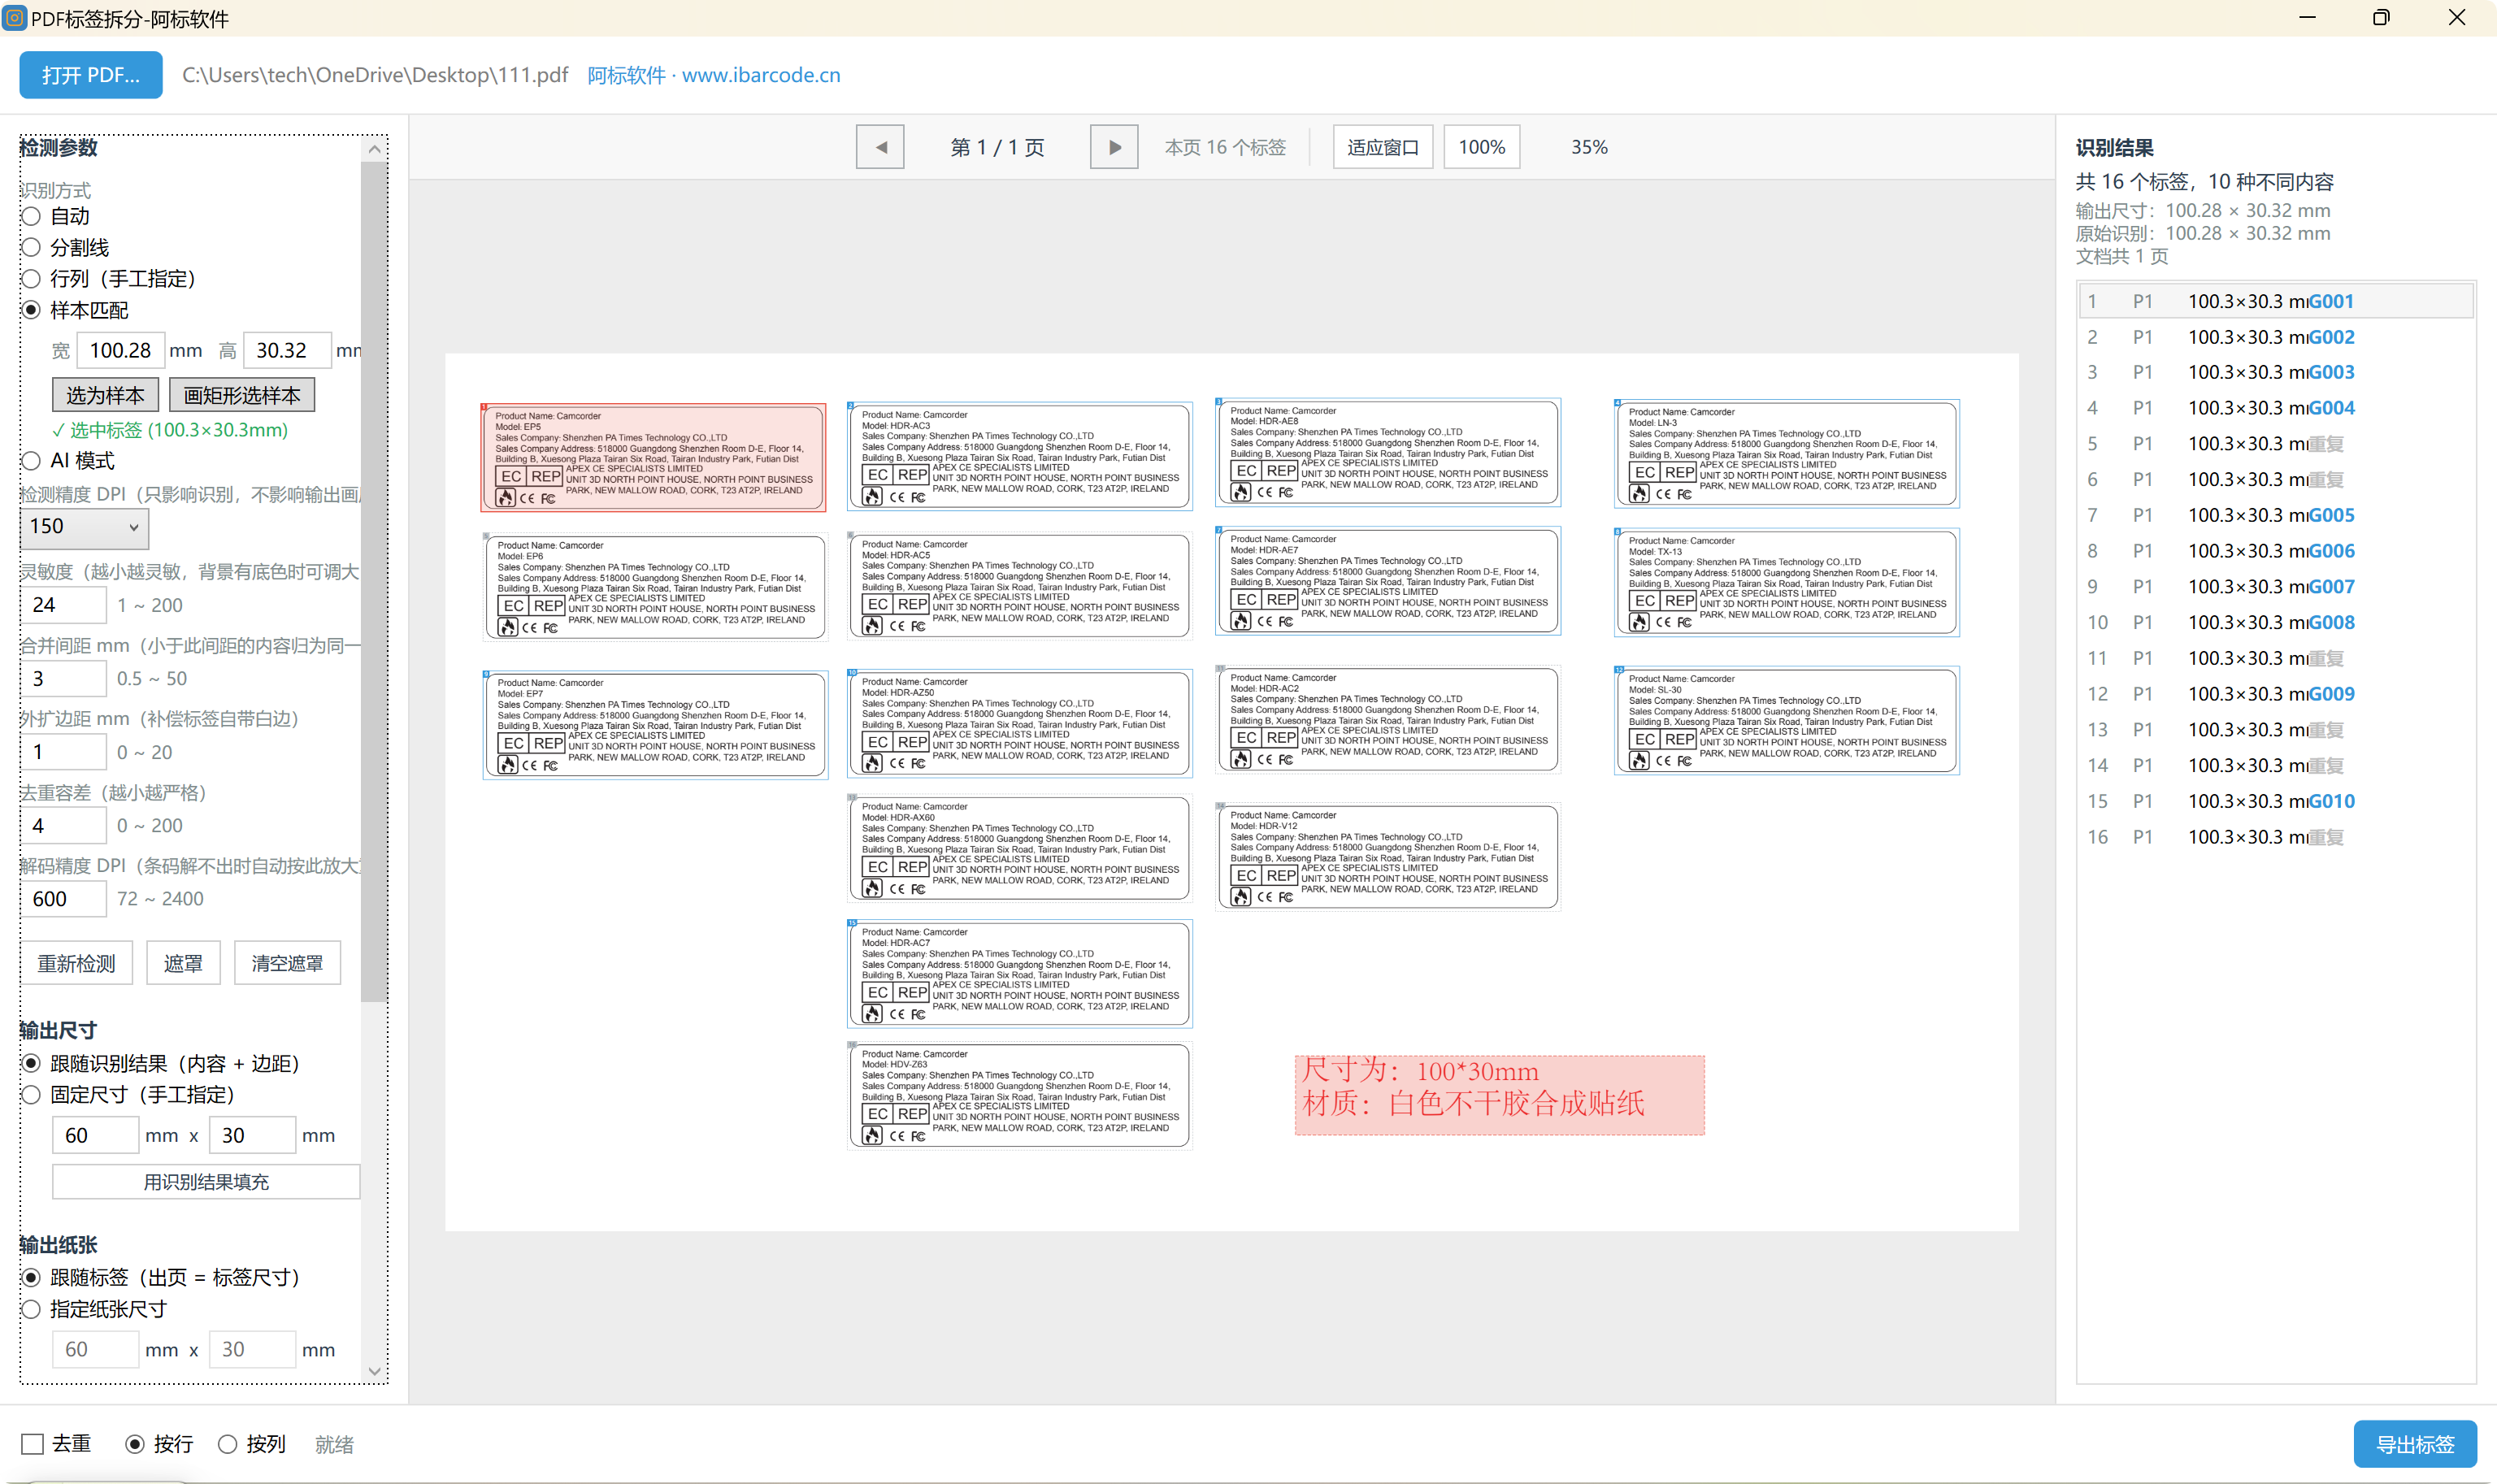2497x1484 pixels.
Task: Open the detection DPI 150 dropdown
Action: (84, 527)
